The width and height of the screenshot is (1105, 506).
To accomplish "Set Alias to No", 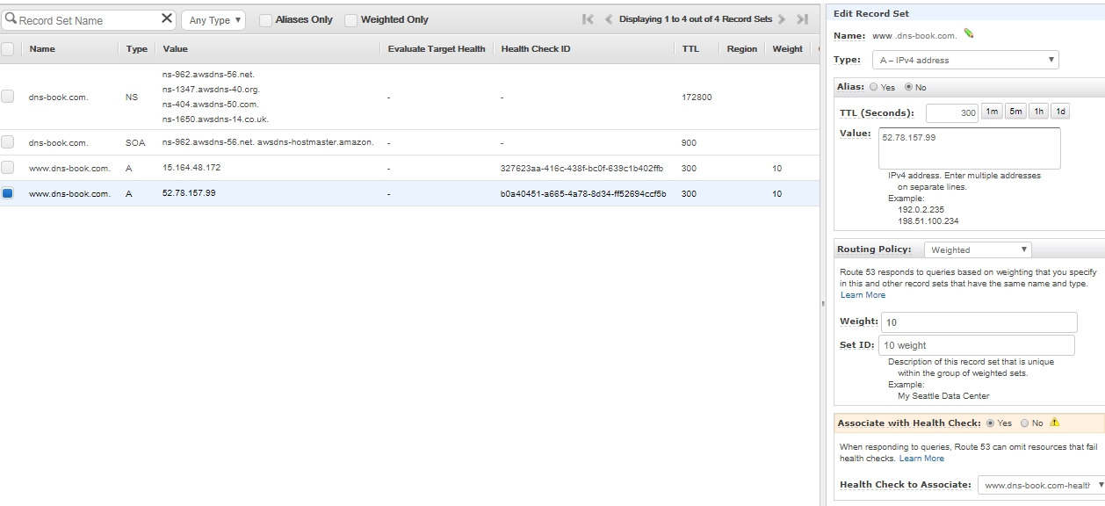I will (x=908, y=87).
